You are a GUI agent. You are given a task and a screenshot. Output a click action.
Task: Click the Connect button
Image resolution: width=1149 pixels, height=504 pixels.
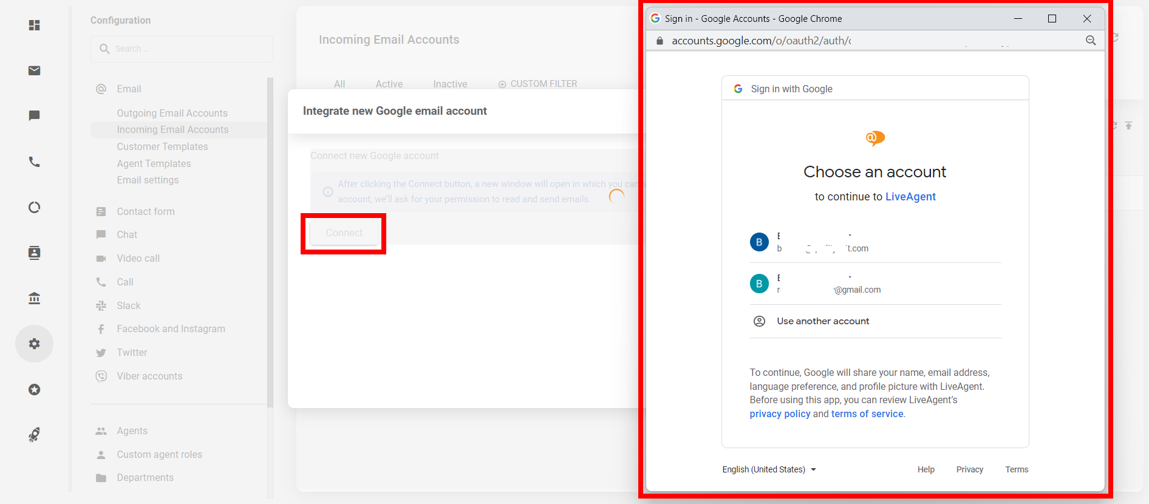coord(344,233)
